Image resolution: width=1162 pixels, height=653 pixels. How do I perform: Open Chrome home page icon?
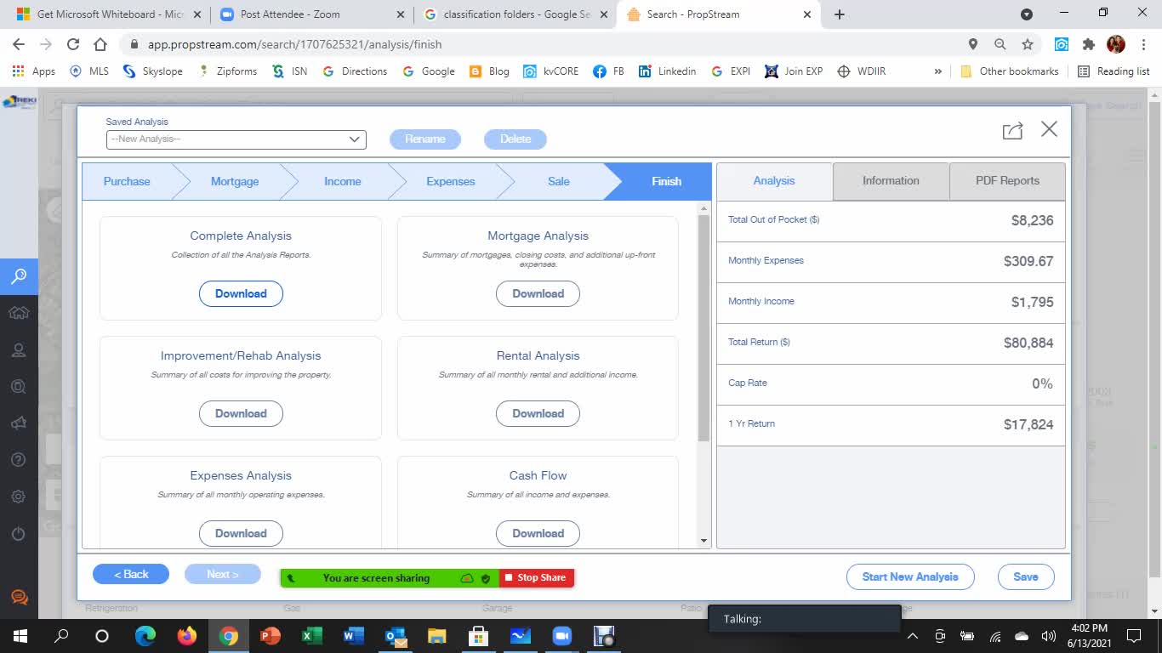click(100, 44)
